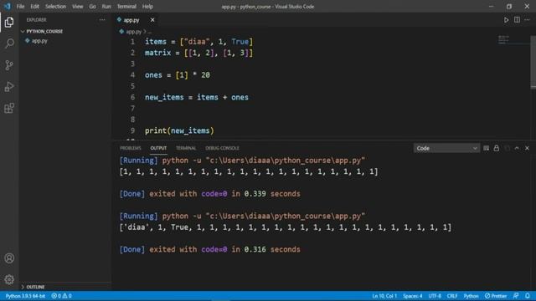Open notifications bell in status bar
The width and height of the screenshot is (536, 301).
pos(528,296)
